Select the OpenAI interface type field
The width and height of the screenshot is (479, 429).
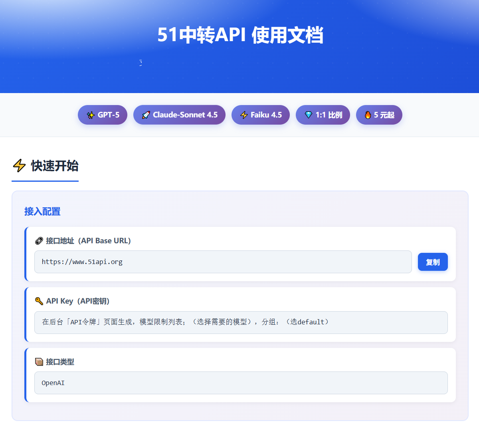pyautogui.click(x=241, y=383)
